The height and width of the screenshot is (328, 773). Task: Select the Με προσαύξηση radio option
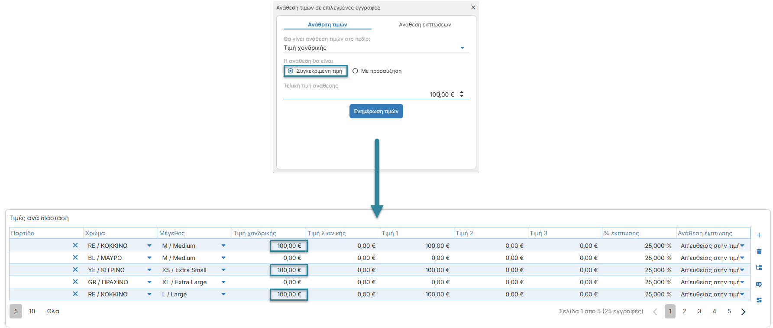[377, 71]
